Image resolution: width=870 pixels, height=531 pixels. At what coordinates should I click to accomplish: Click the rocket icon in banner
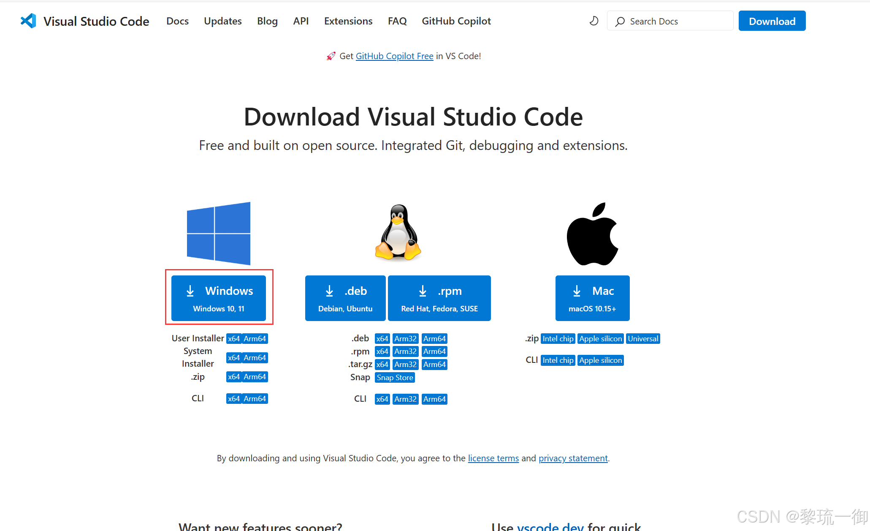[331, 56]
